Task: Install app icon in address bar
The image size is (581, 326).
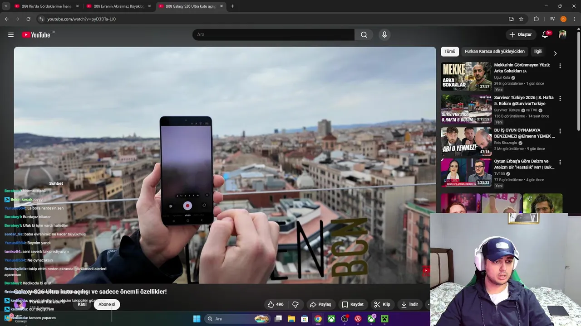Action: [x=511, y=19]
